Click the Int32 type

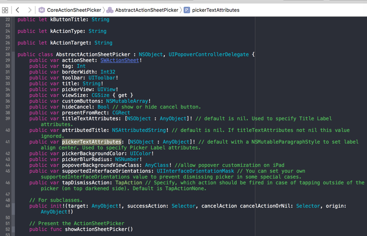pyautogui.click(x=108, y=72)
